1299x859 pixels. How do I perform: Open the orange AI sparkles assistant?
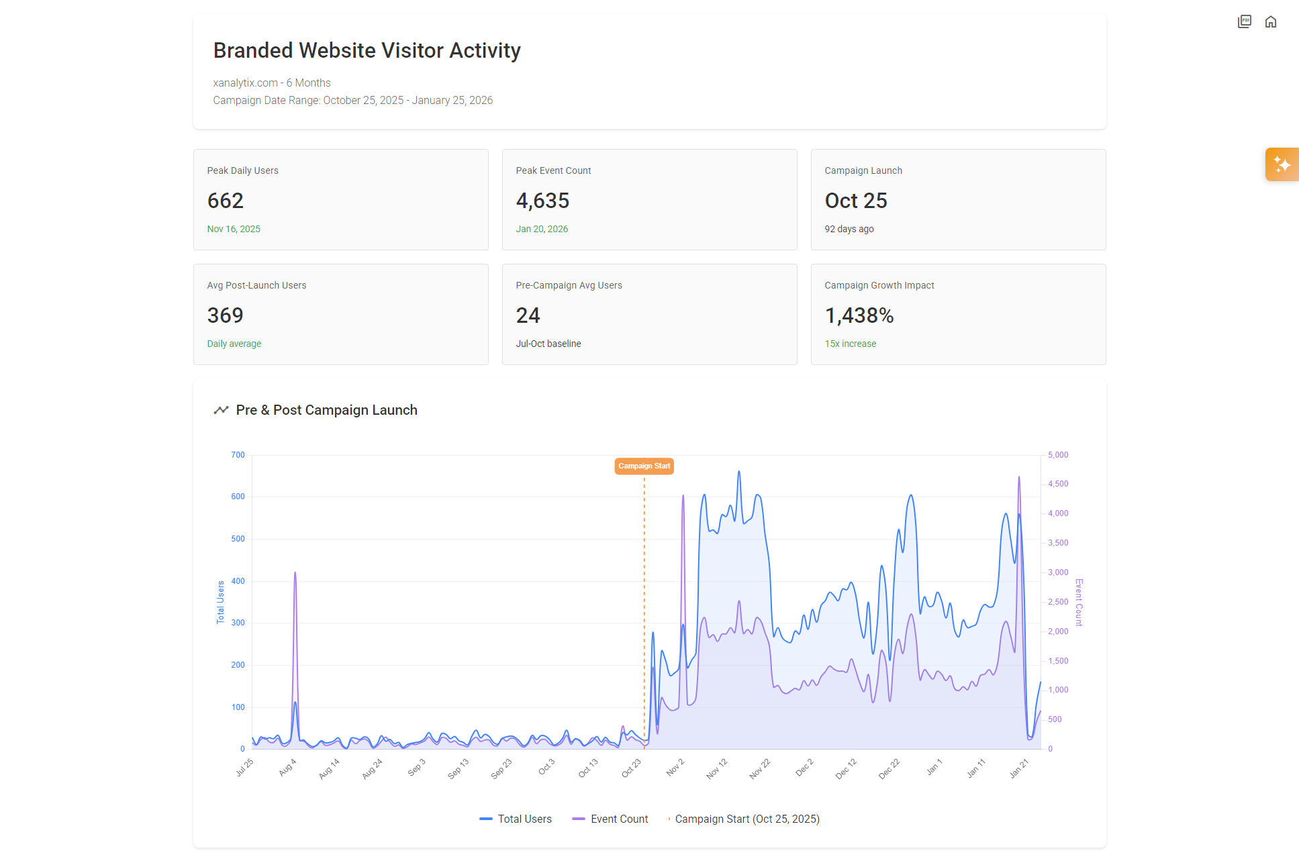1282,164
